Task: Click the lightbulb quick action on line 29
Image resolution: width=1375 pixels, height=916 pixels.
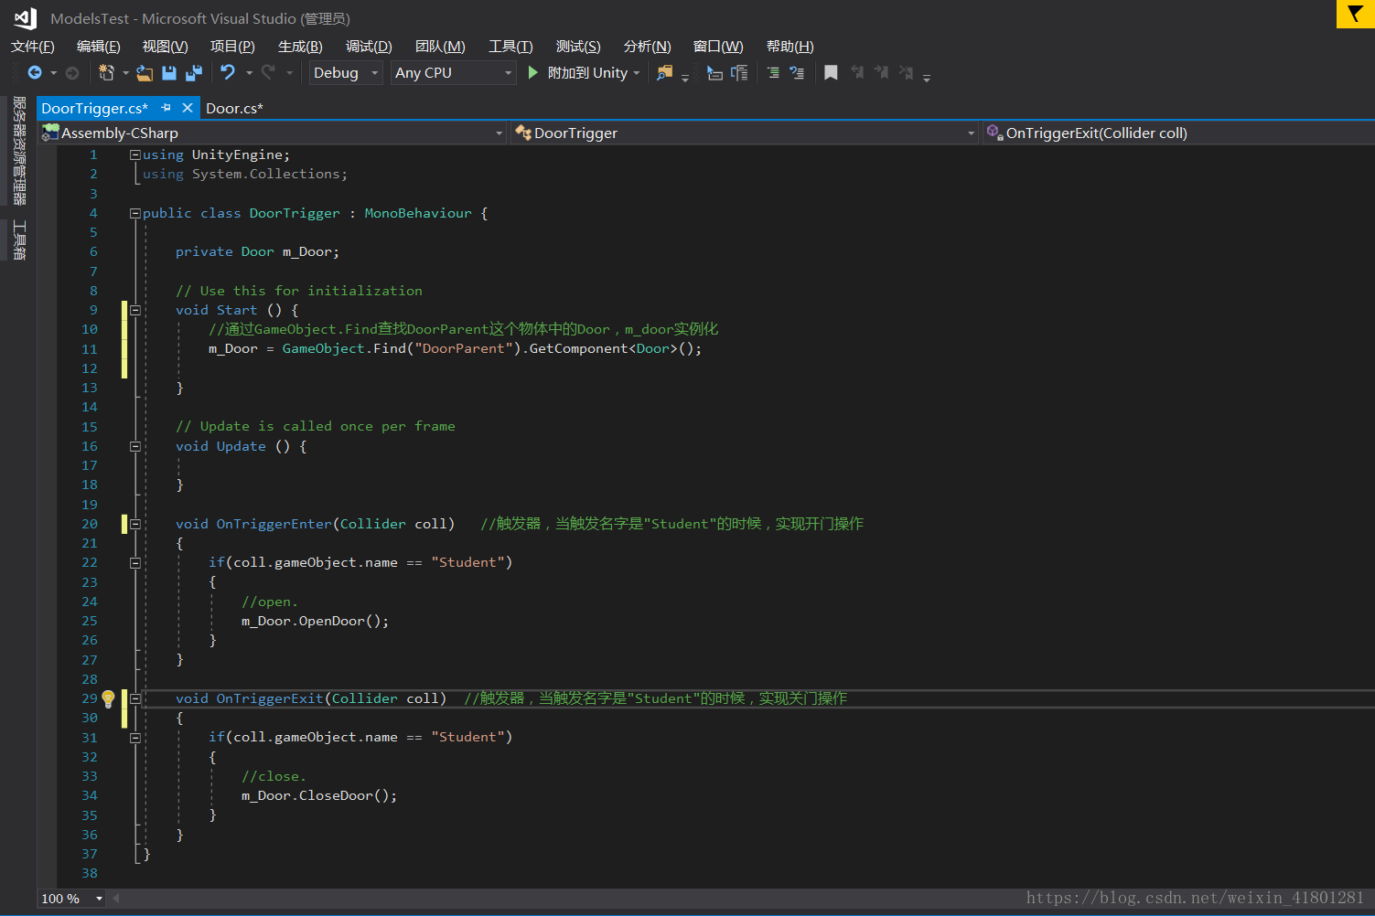Action: coord(108,699)
